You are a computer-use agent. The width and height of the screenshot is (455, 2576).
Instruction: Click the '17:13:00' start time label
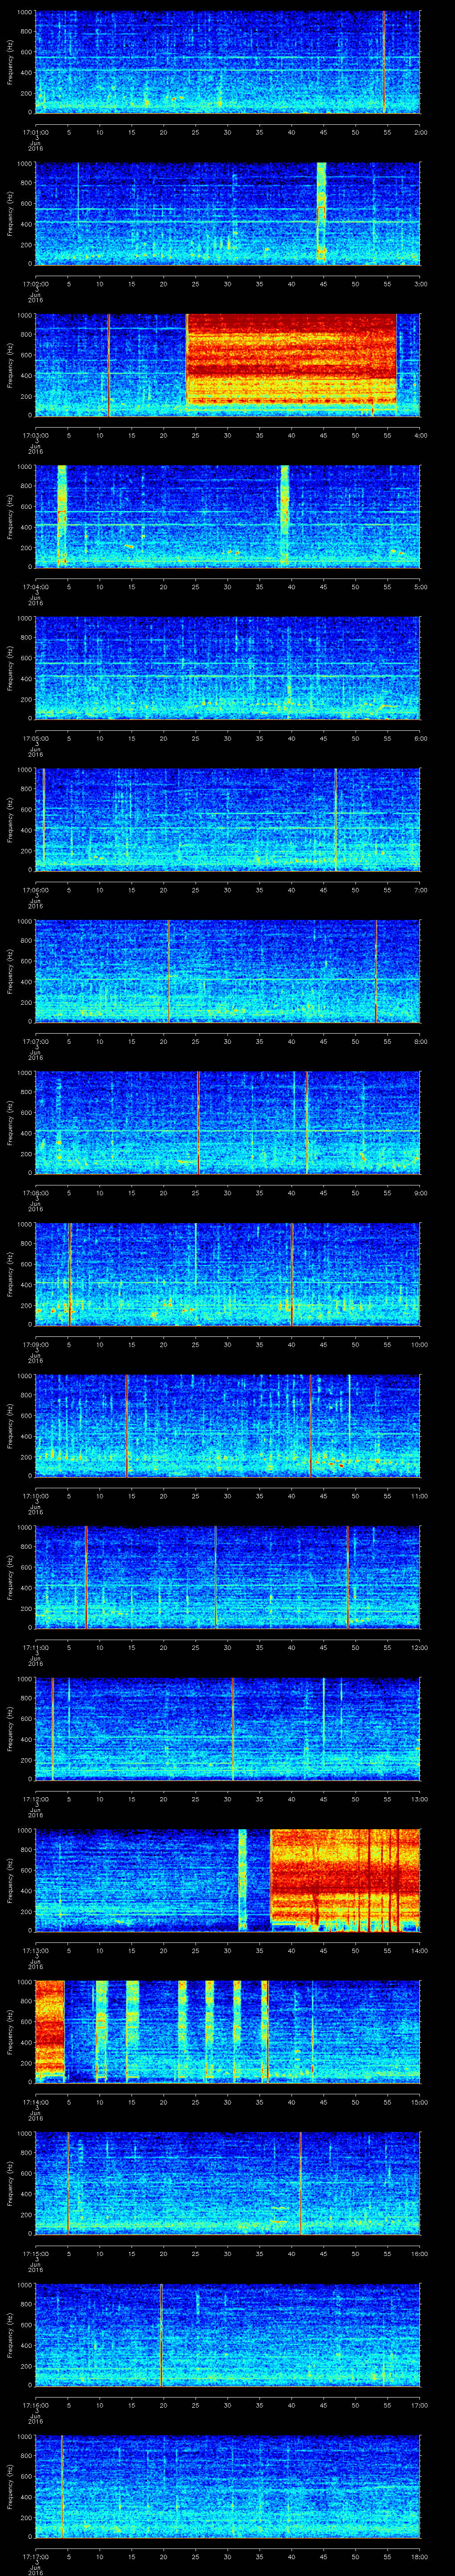[x=35, y=1950]
